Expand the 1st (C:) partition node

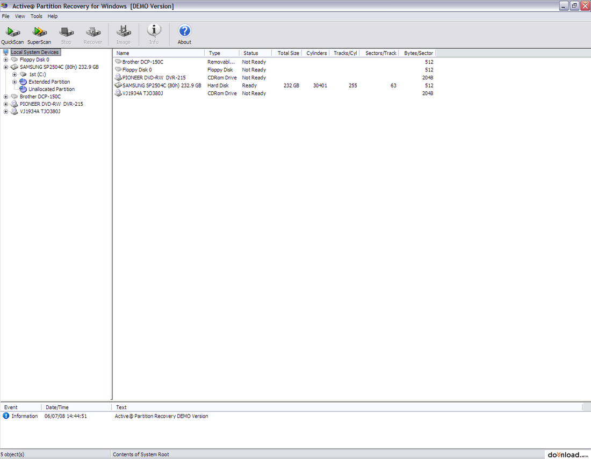(x=15, y=74)
